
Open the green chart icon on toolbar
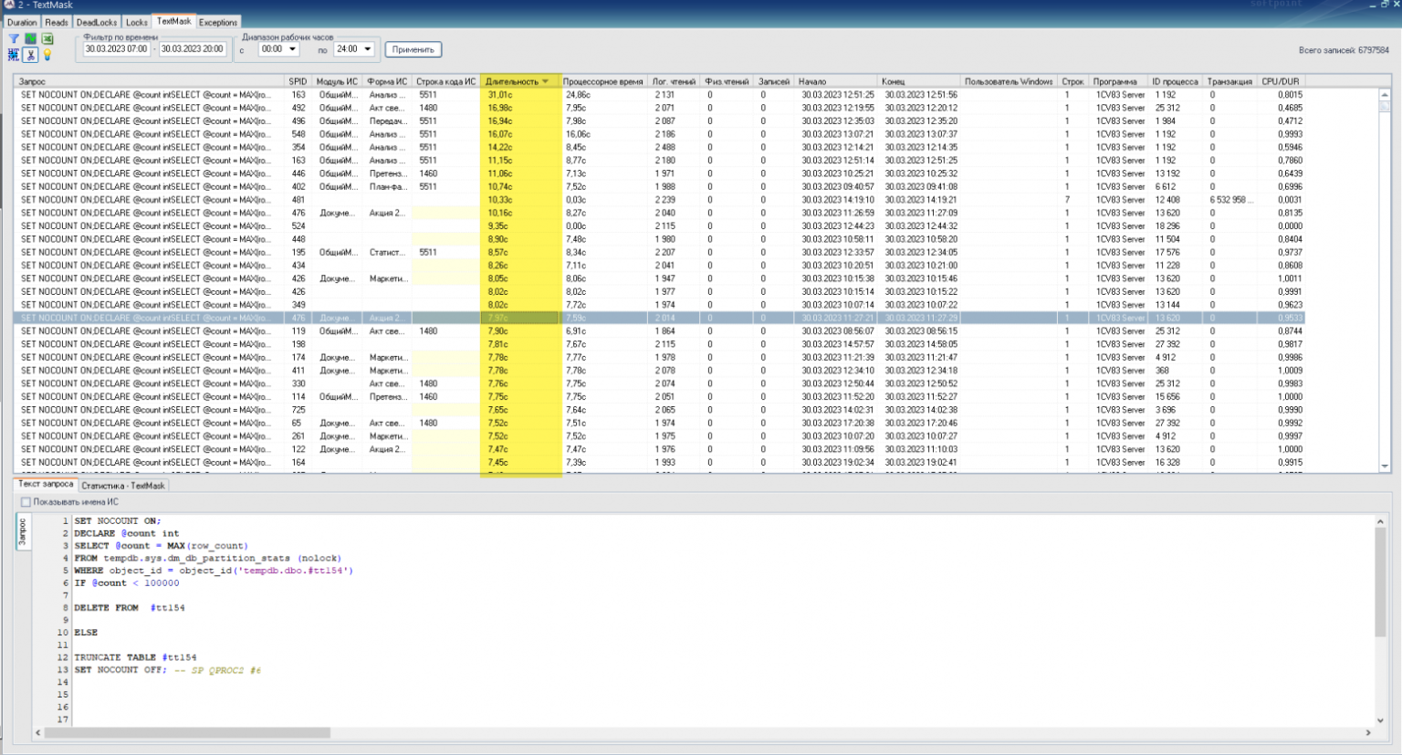tap(31, 38)
